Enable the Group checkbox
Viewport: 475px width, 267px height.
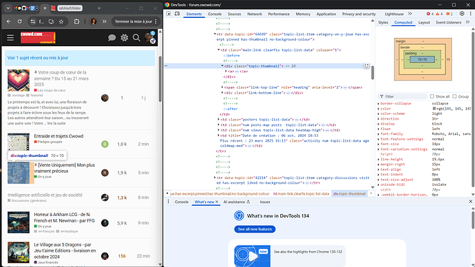[x=454, y=96]
